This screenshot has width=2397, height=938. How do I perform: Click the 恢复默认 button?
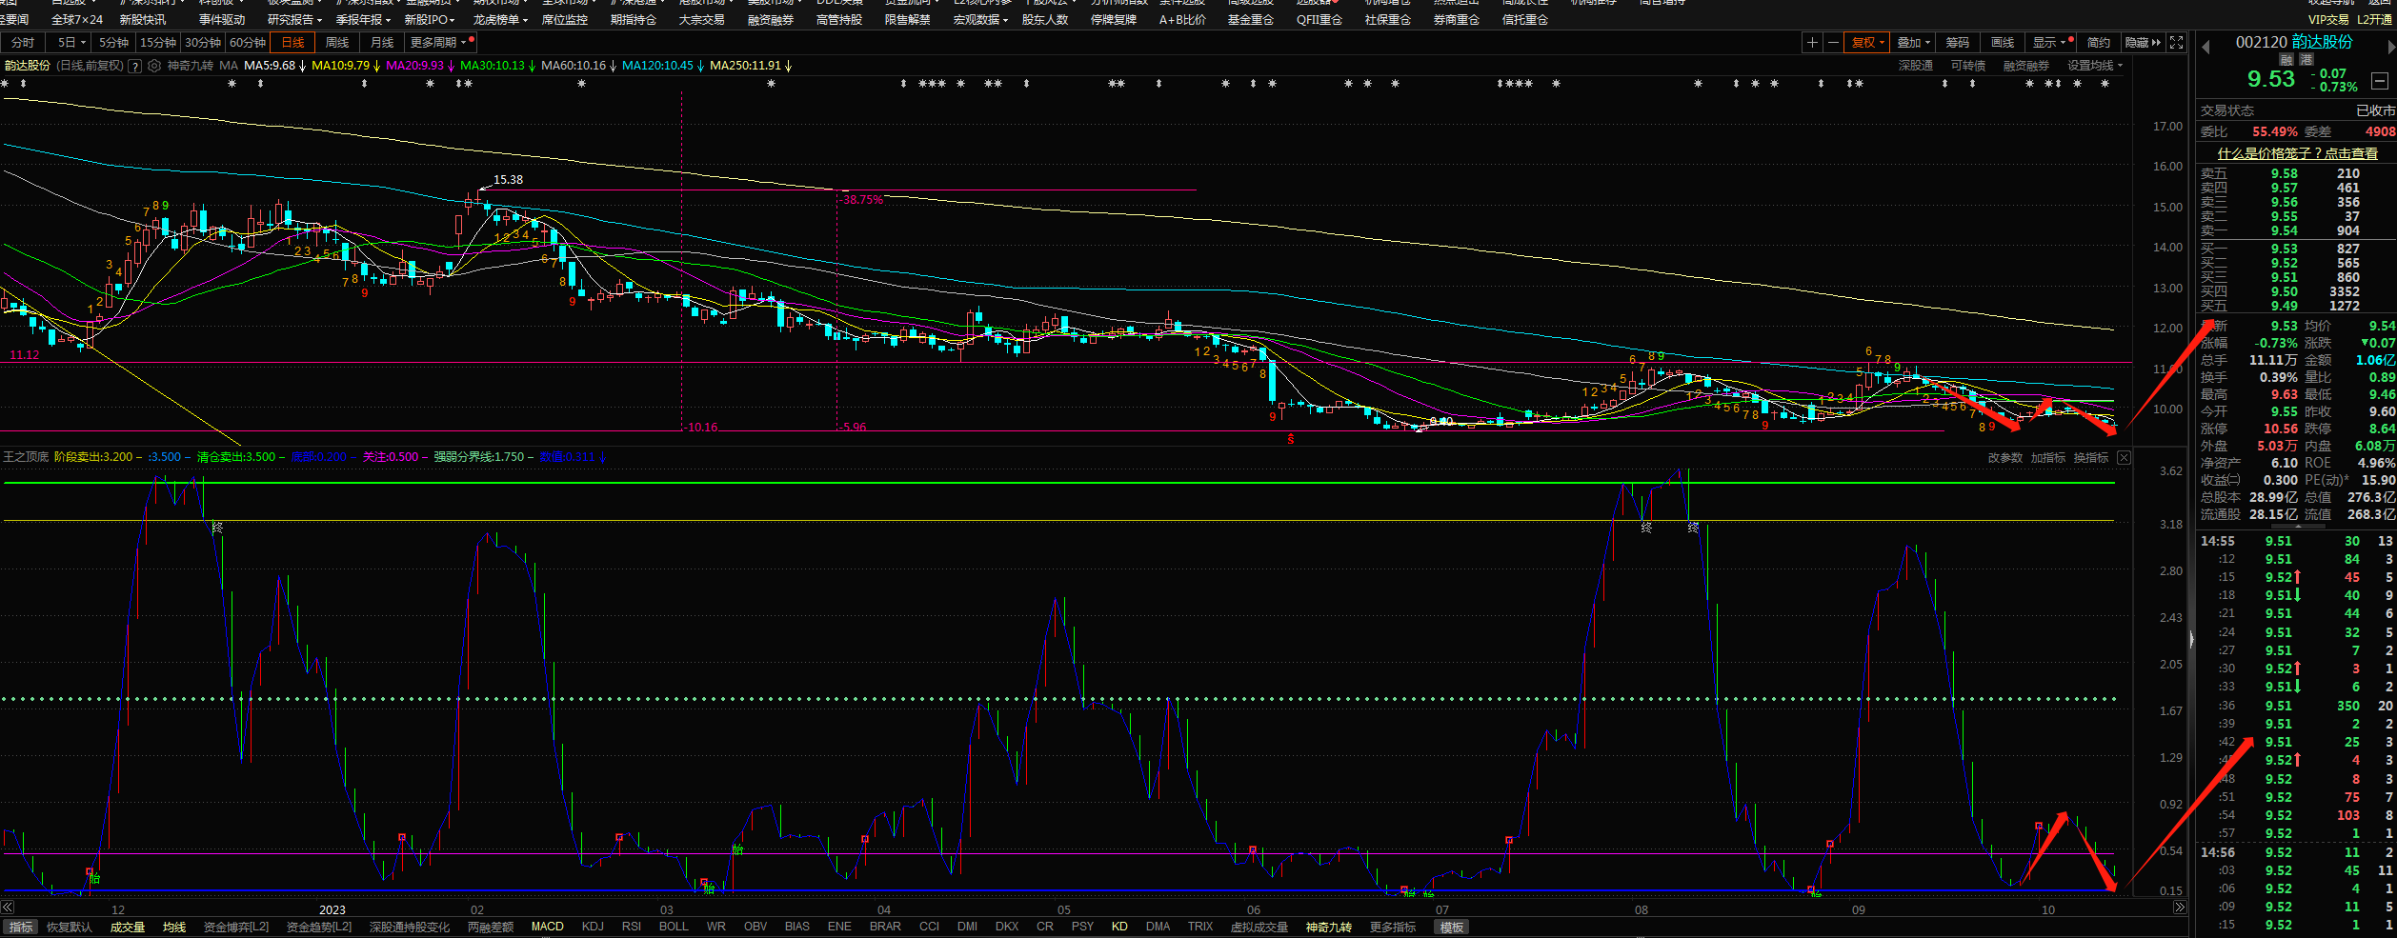coord(70,927)
